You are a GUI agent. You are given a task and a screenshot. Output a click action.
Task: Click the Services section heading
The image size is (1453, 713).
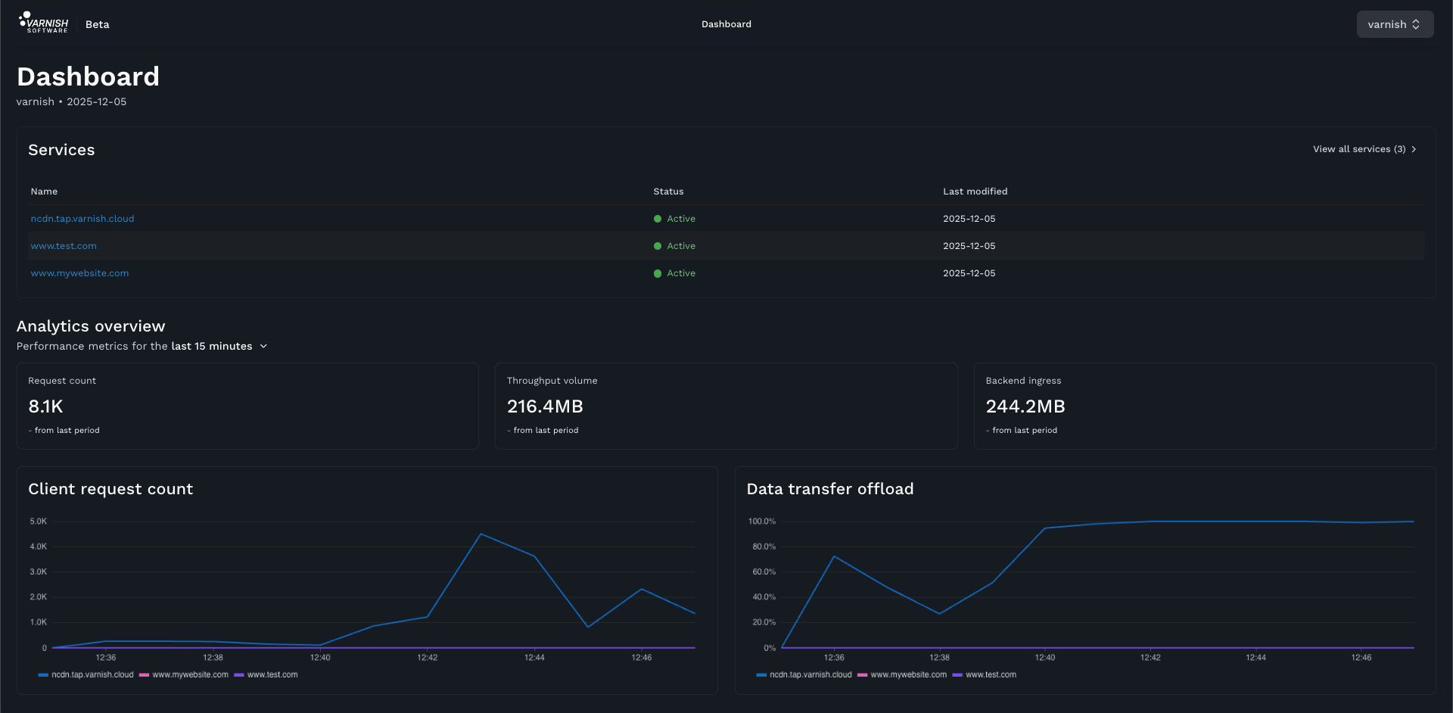(x=61, y=150)
